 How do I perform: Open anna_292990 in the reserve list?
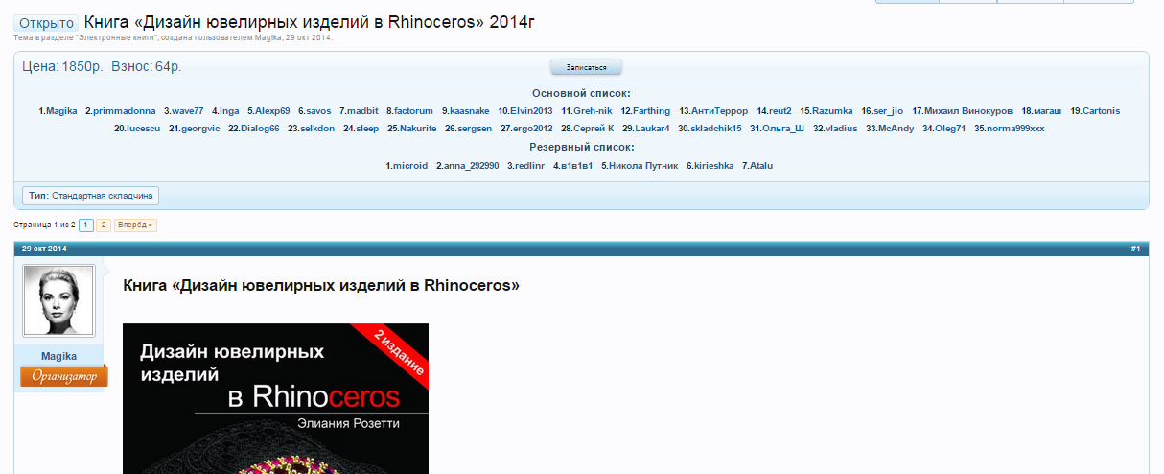(471, 166)
